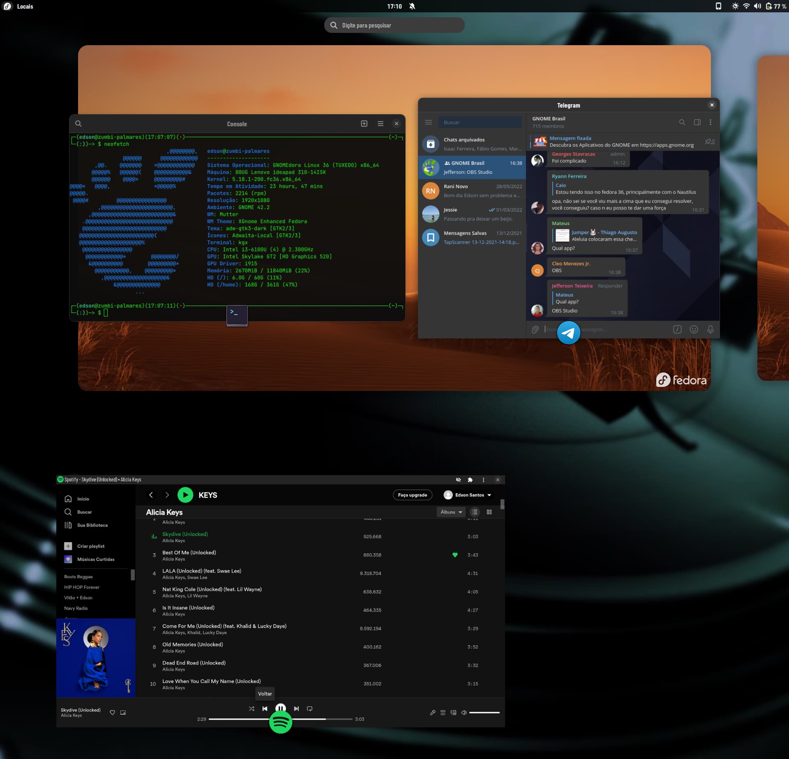Open the Console hamburger menu

[x=381, y=124]
